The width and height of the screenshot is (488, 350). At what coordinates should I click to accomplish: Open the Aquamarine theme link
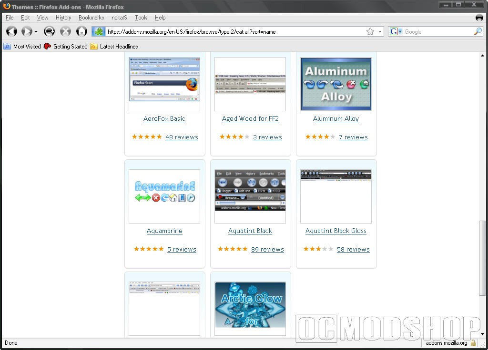click(164, 231)
